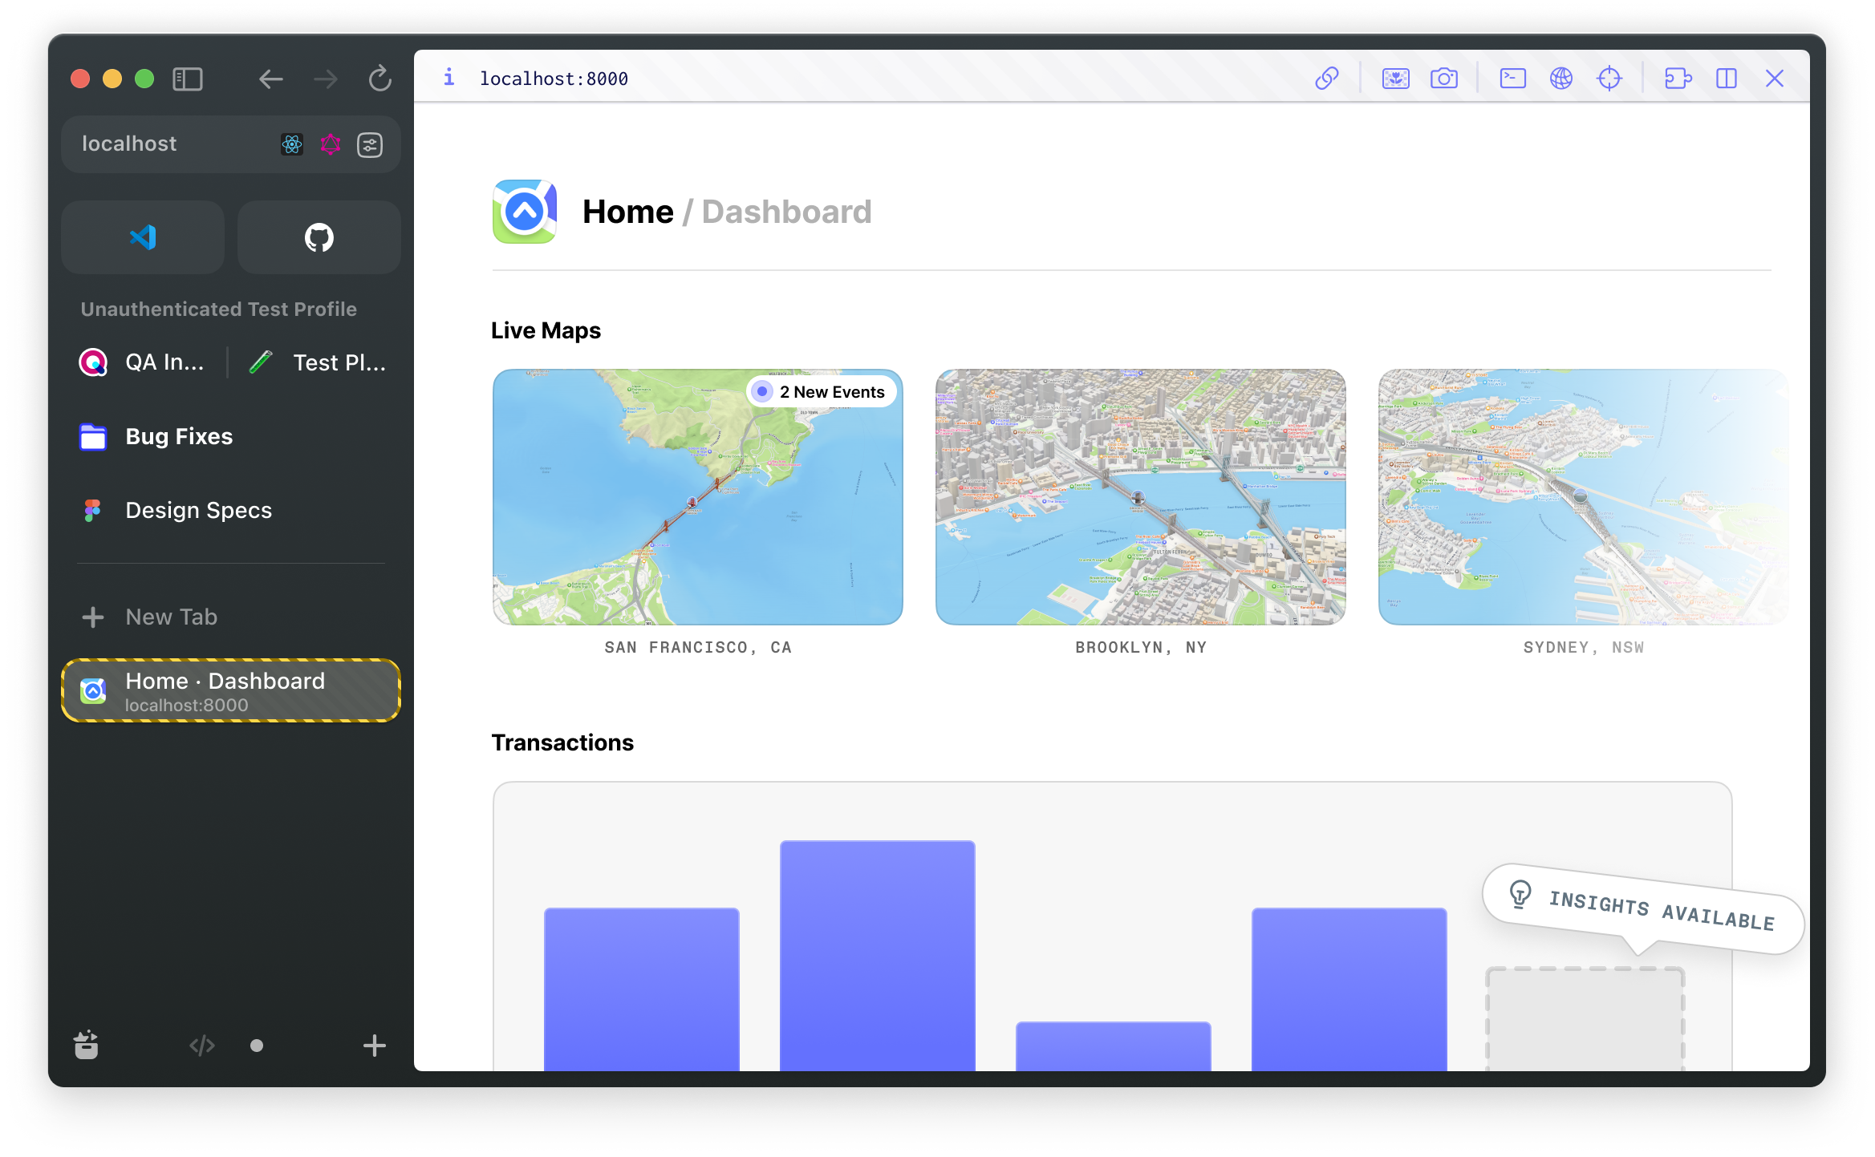Open the Visual Studio Code shortcut

(x=143, y=237)
